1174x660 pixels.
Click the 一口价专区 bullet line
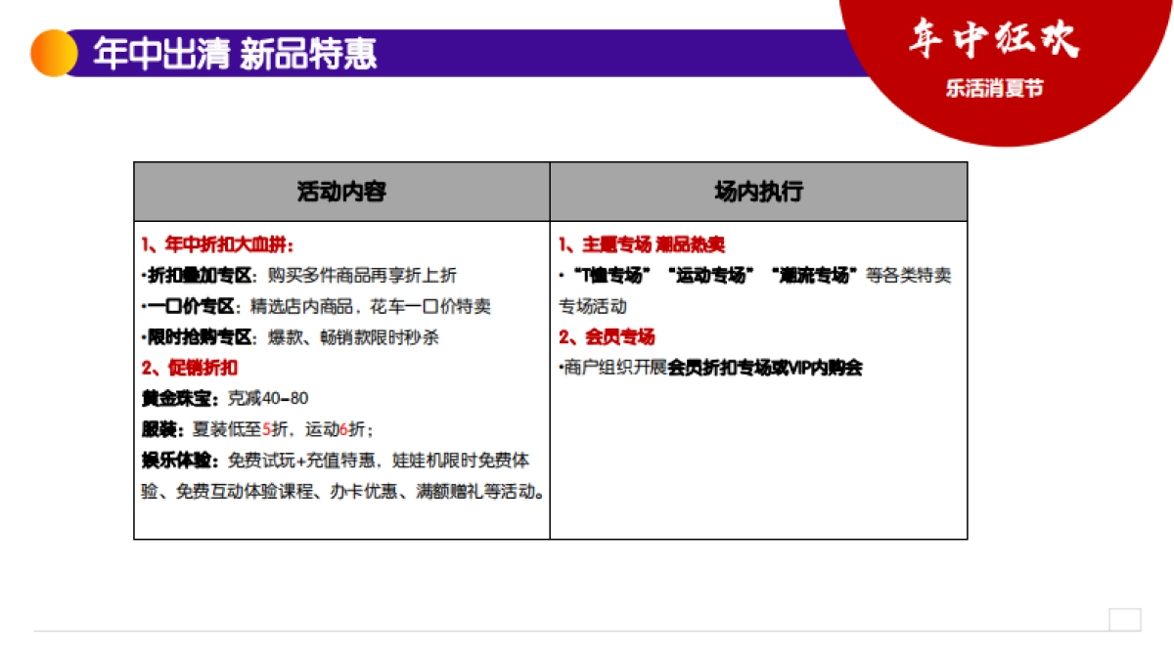point(316,307)
